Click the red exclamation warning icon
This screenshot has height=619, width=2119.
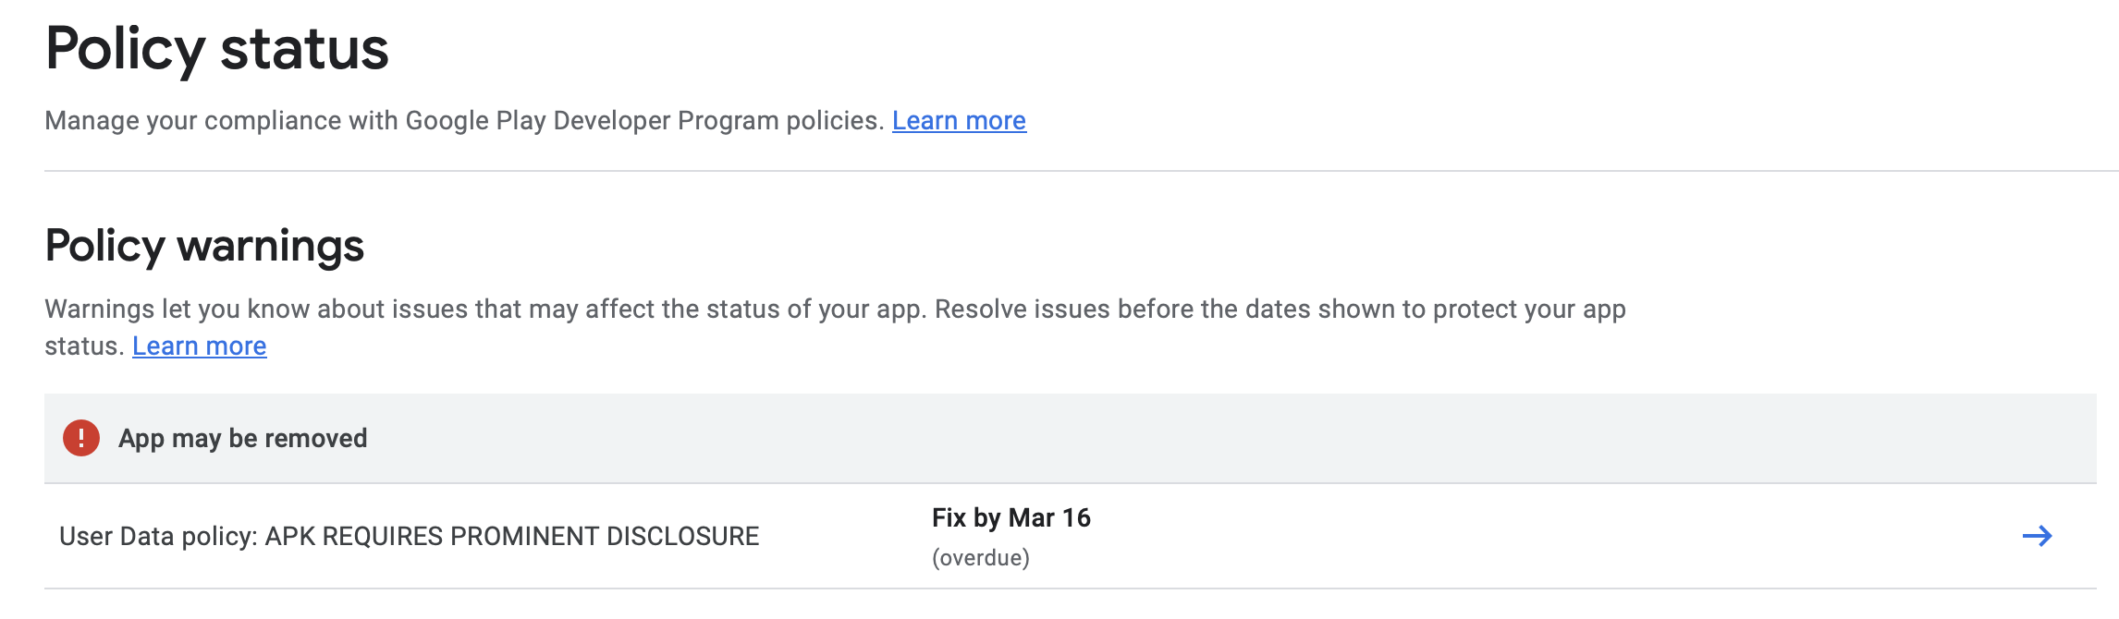pyautogui.click(x=81, y=438)
